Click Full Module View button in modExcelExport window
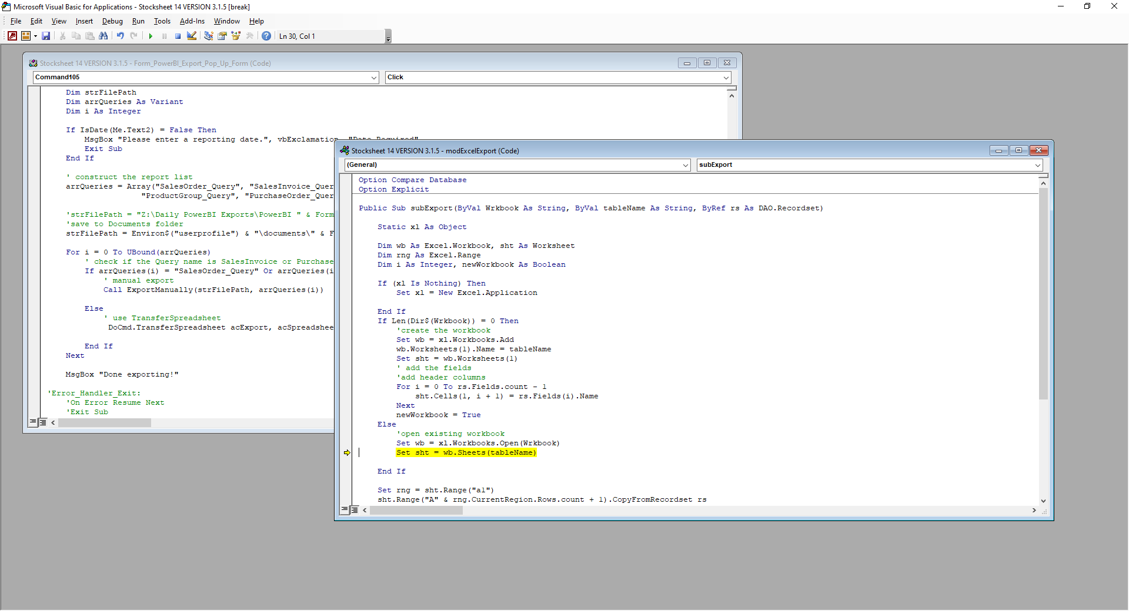This screenshot has width=1129, height=611. coord(355,510)
